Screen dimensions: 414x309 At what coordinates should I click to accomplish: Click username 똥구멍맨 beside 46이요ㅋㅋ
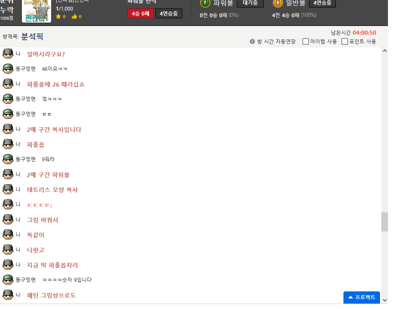pyautogui.click(x=26, y=69)
